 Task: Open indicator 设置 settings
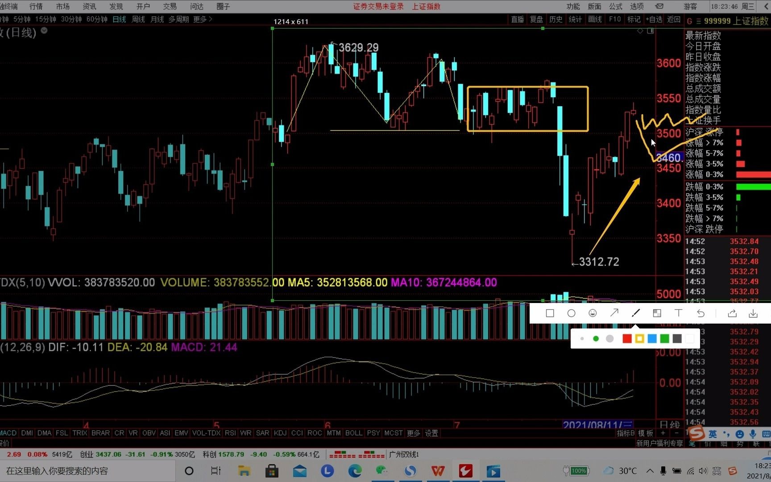[x=431, y=433]
